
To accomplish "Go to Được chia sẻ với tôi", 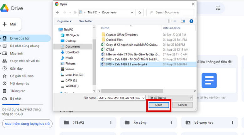I will click(x=24, y=61).
